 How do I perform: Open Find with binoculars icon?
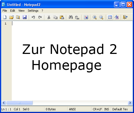coord(71,17)
